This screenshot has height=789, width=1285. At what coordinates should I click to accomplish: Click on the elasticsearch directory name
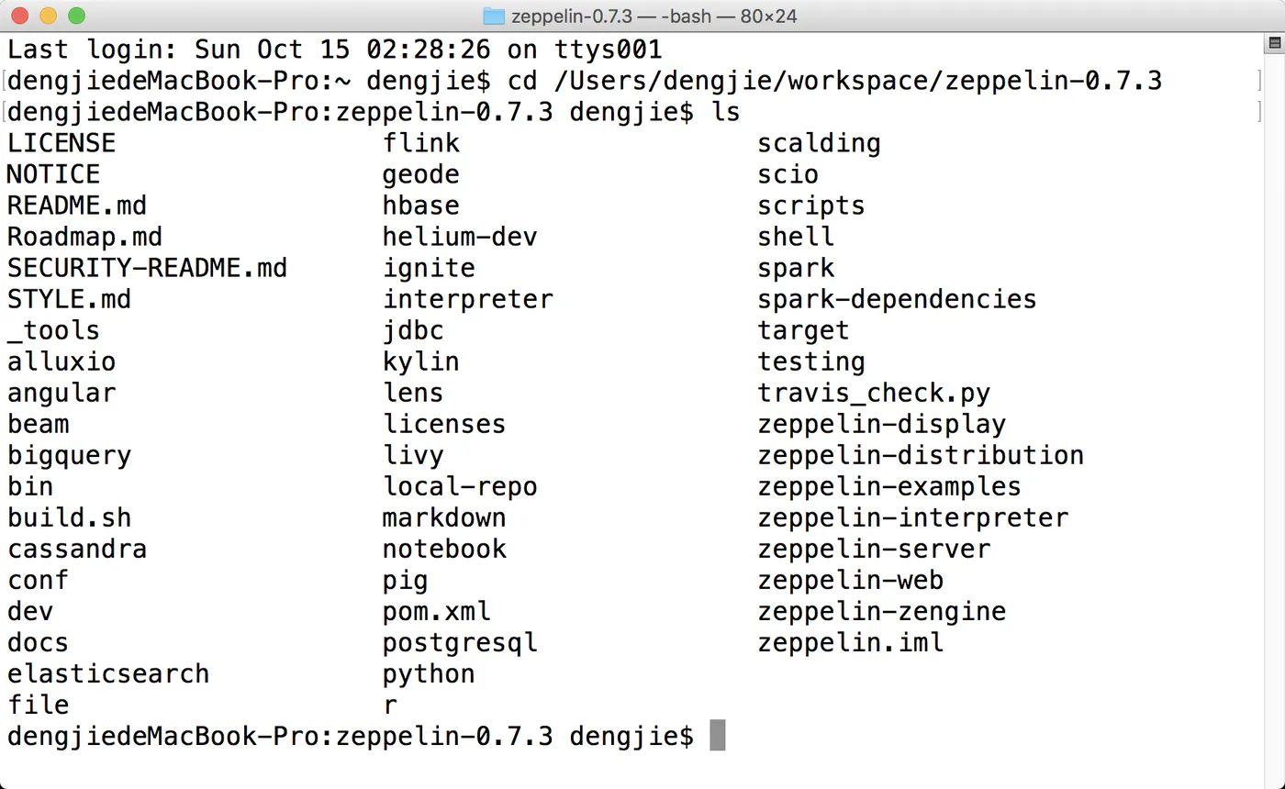(108, 673)
